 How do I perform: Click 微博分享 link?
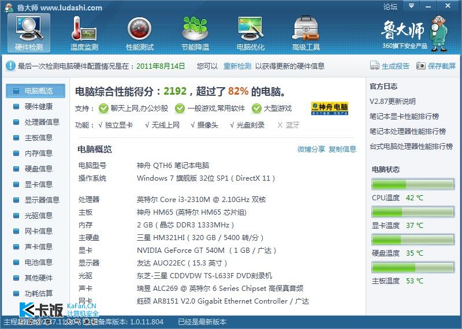311,149
